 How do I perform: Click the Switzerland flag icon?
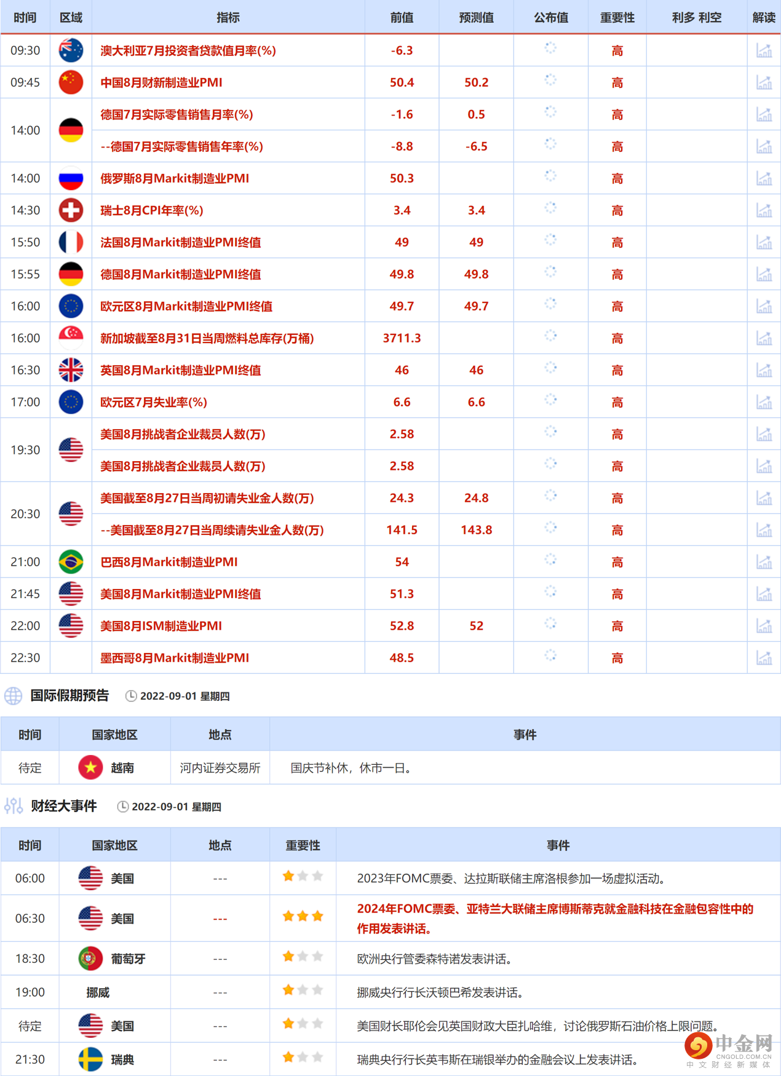coord(71,210)
